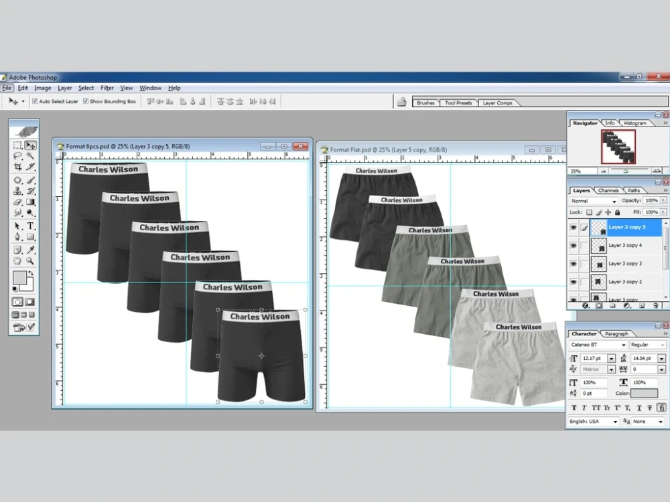
Task: Select the Eraser tool
Action: tap(17, 201)
